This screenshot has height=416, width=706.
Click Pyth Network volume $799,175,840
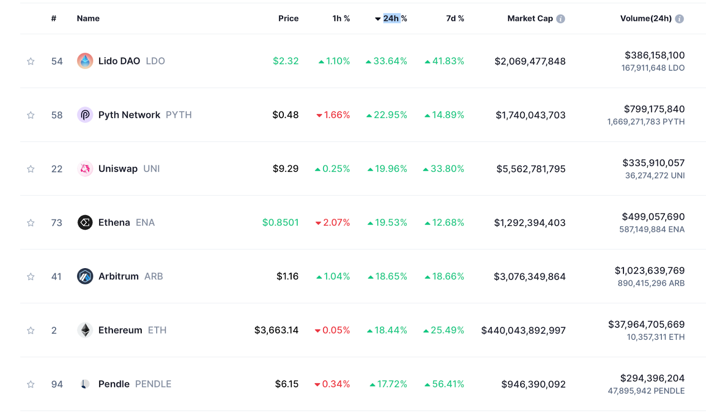654,109
